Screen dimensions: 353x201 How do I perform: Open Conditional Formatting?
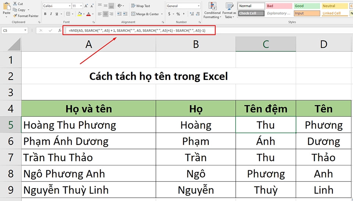point(212,10)
